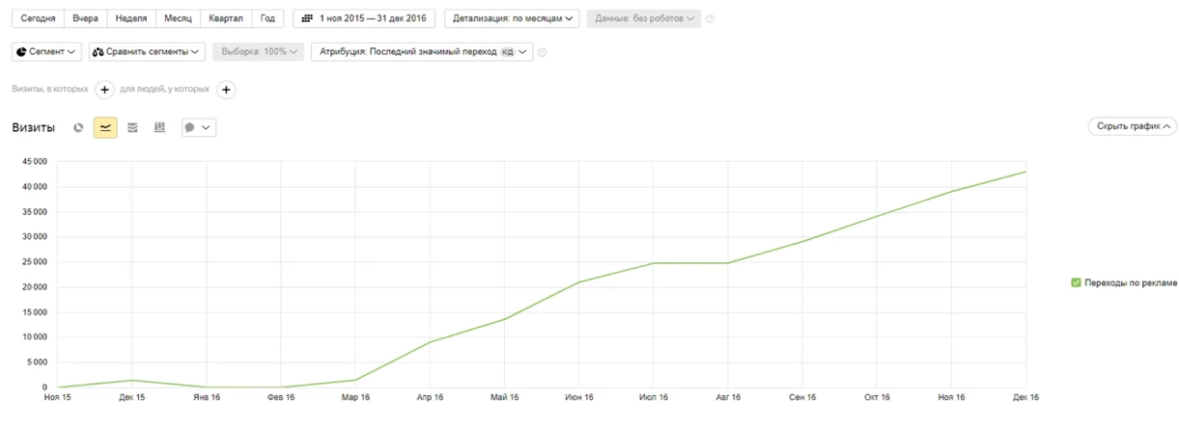Choose the Неделя period tab
The image size is (1179, 428).
[131, 18]
